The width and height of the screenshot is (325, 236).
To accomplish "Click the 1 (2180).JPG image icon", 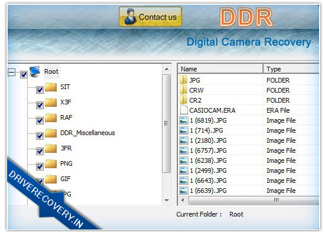I will coord(184,140).
